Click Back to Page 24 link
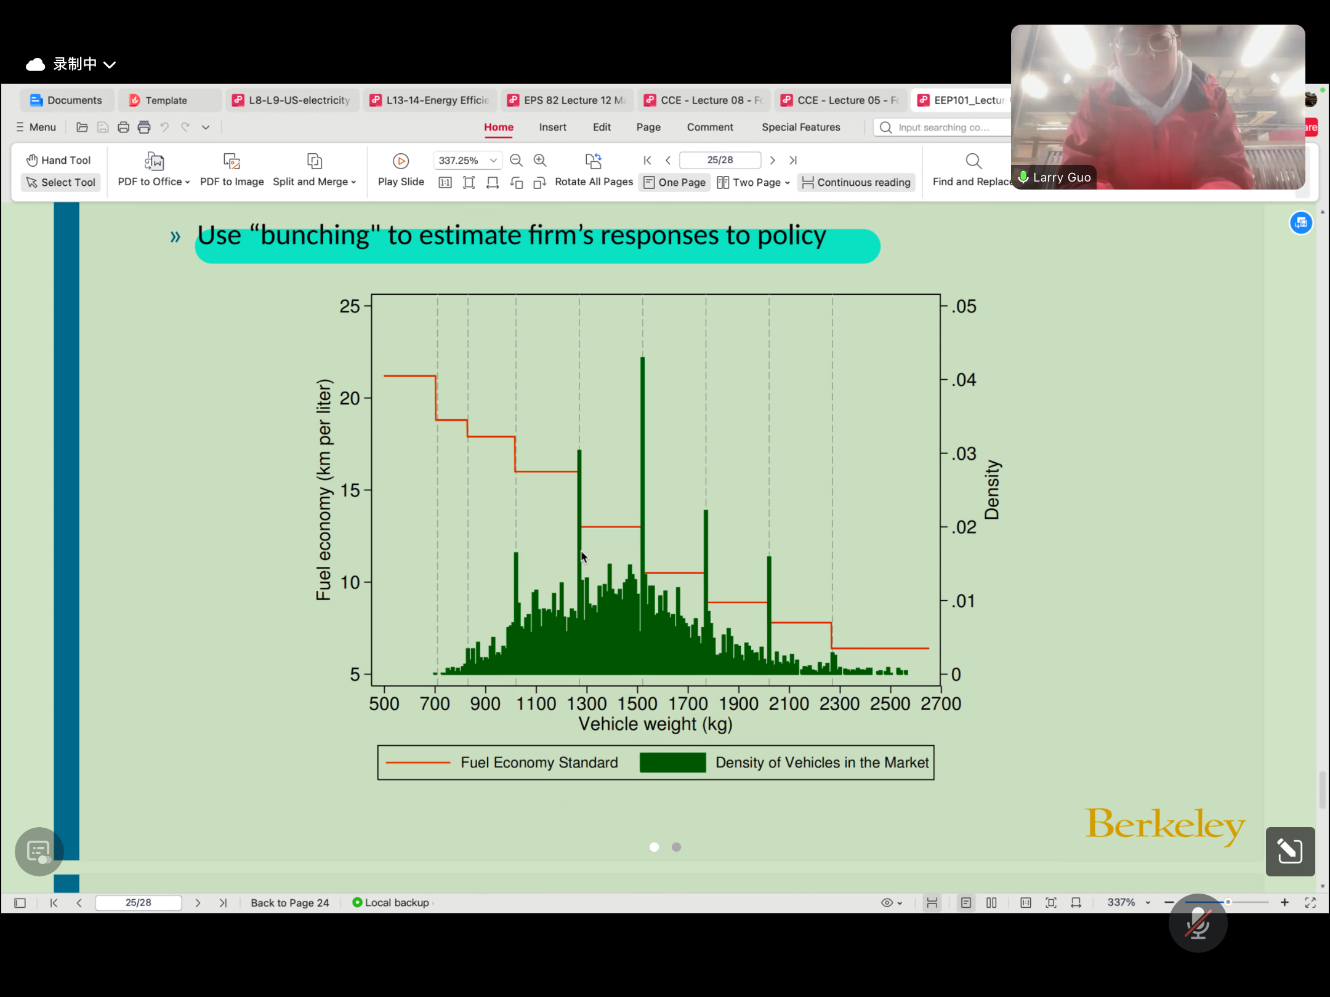1330x997 pixels. coord(290,903)
